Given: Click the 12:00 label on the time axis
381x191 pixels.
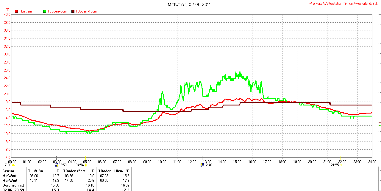Looking at the screenshot, I should click(x=192, y=162).
